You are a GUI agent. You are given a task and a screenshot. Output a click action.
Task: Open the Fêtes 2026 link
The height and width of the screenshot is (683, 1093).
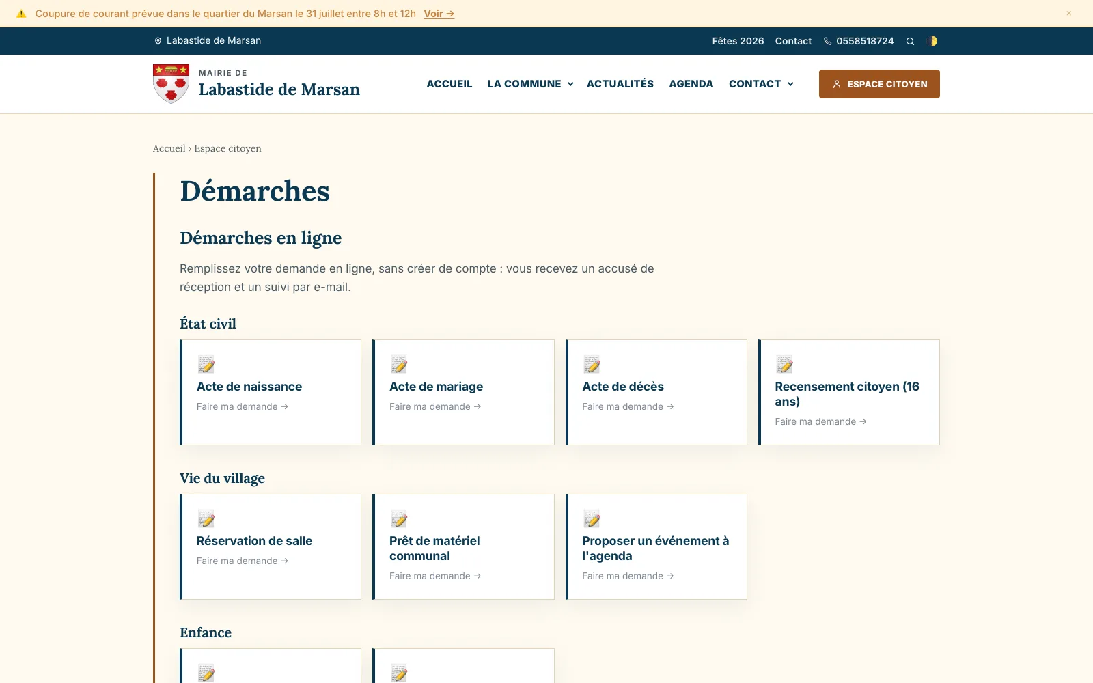tap(738, 41)
